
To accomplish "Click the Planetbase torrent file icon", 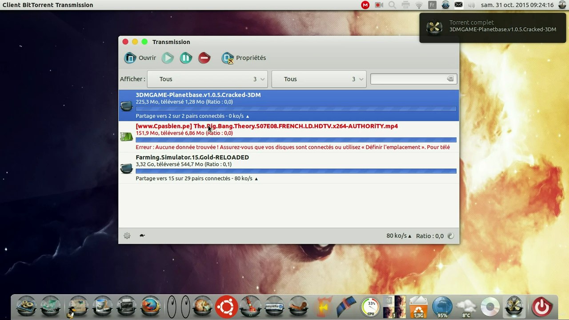I will [127, 105].
